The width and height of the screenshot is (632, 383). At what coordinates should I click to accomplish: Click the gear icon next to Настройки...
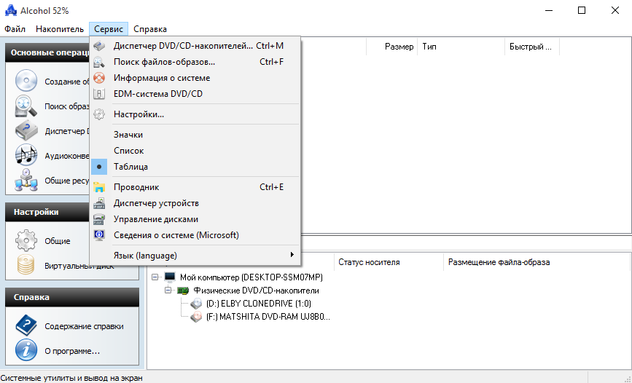(98, 114)
